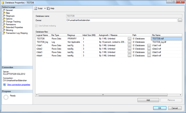Browse path for t4dat4 file
This screenshot has width=186, height=113.
pyautogui.click(x=149, y=56)
